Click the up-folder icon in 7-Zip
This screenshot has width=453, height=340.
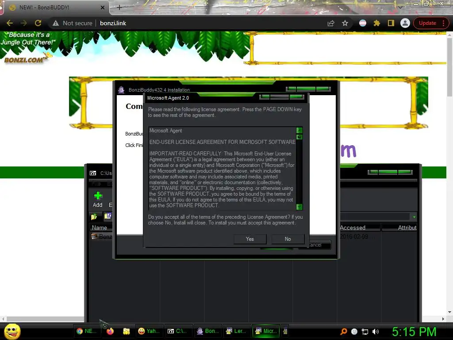coord(94,216)
